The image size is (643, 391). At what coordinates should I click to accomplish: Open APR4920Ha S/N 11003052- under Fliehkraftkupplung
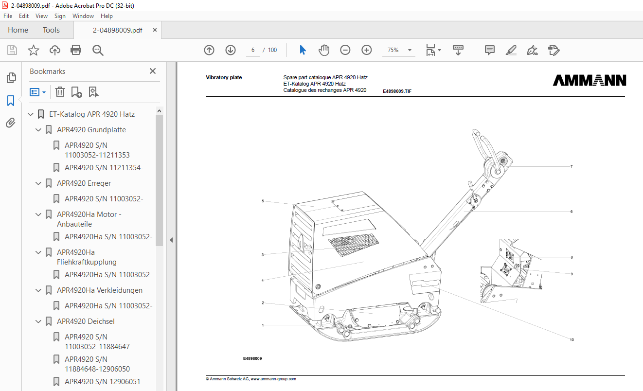tap(108, 275)
